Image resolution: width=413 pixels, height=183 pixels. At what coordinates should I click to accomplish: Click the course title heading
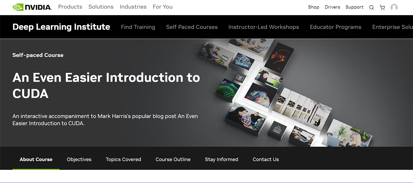(106, 85)
